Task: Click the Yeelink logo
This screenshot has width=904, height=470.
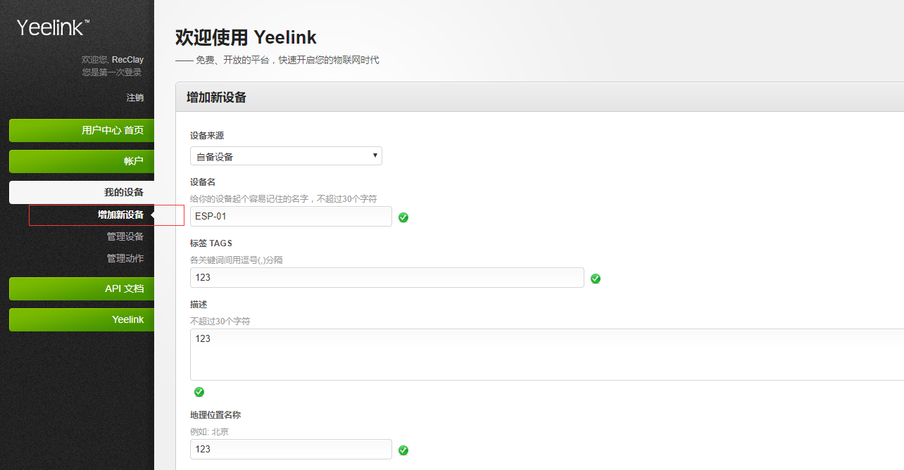Action: point(49,27)
